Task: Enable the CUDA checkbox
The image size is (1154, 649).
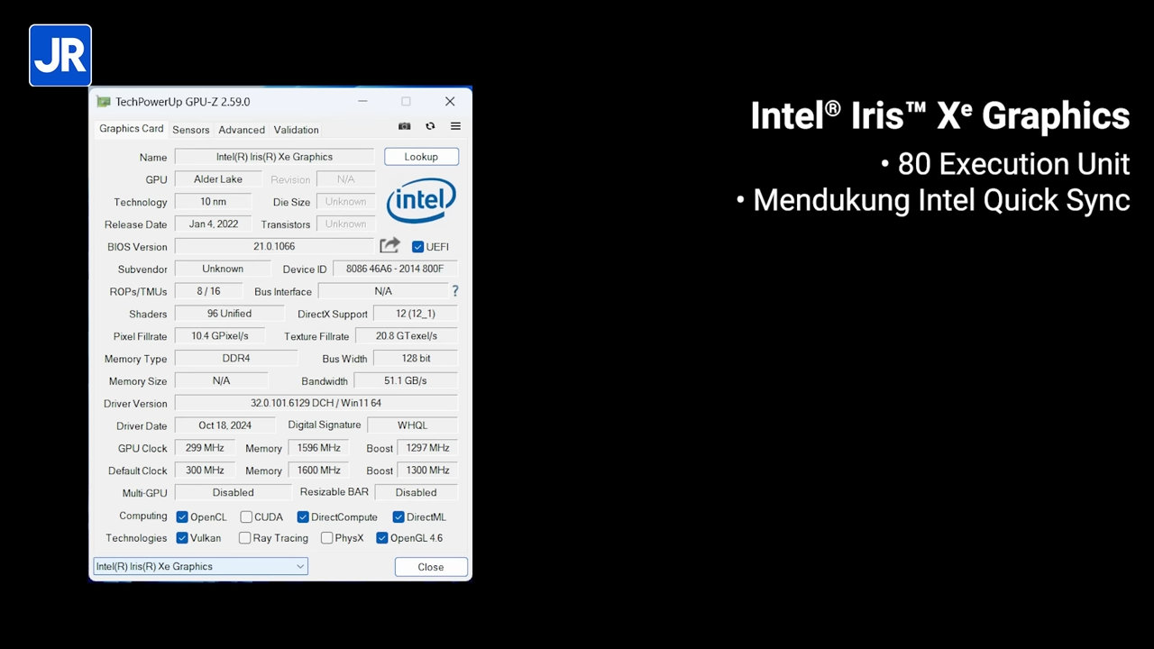Action: [x=246, y=517]
